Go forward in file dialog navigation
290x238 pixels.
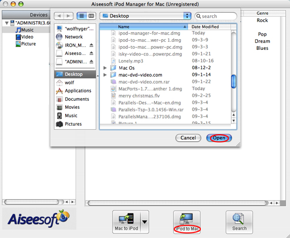[x=68, y=16]
